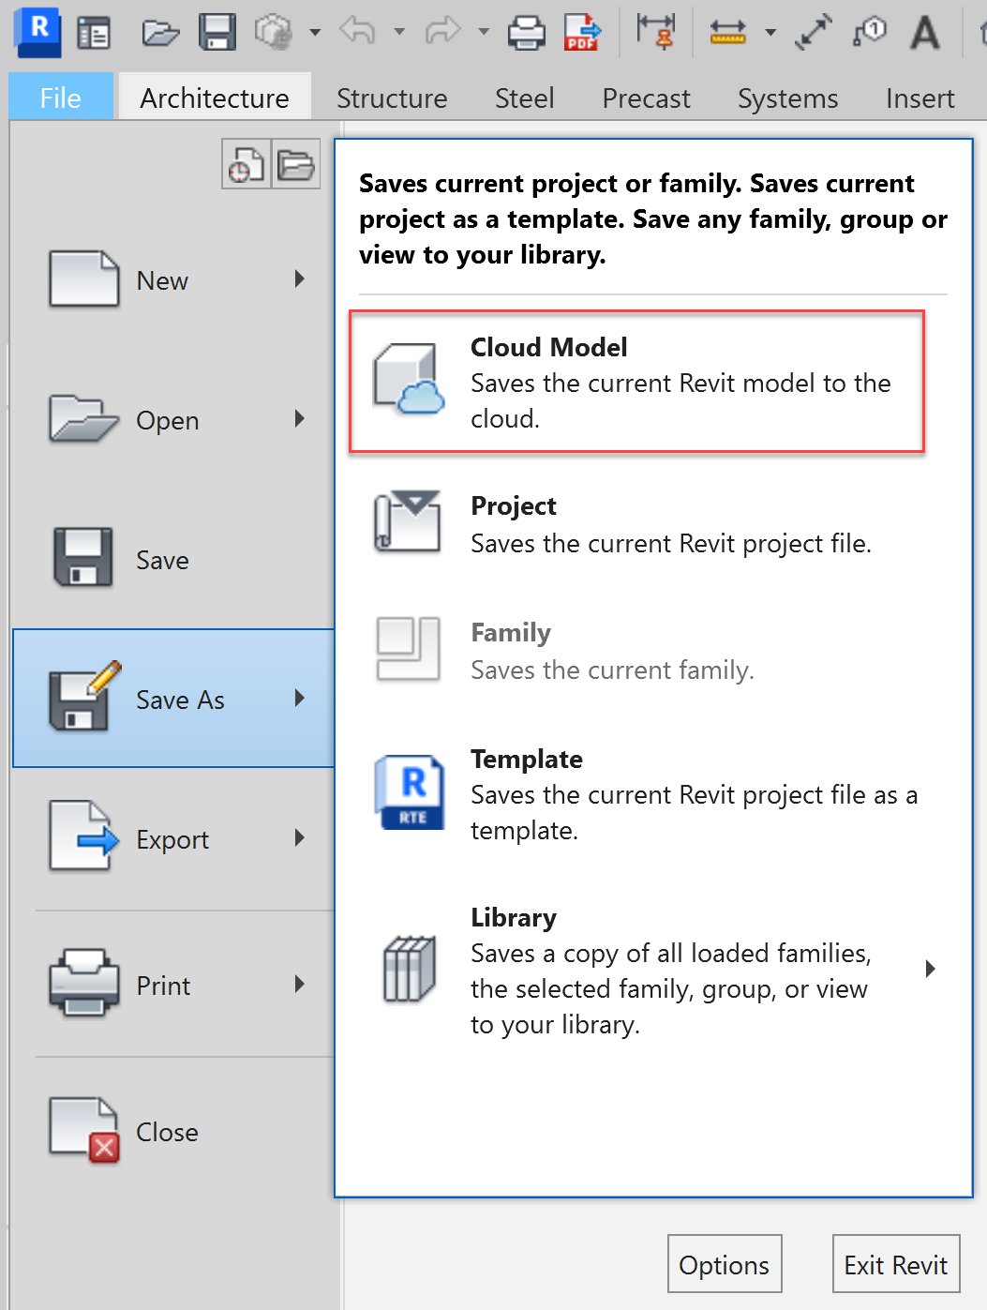Image resolution: width=987 pixels, height=1310 pixels.
Task: Click the Export to PDF toolbar icon
Action: (582, 33)
